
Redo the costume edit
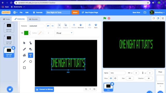(x=52, y=26)
